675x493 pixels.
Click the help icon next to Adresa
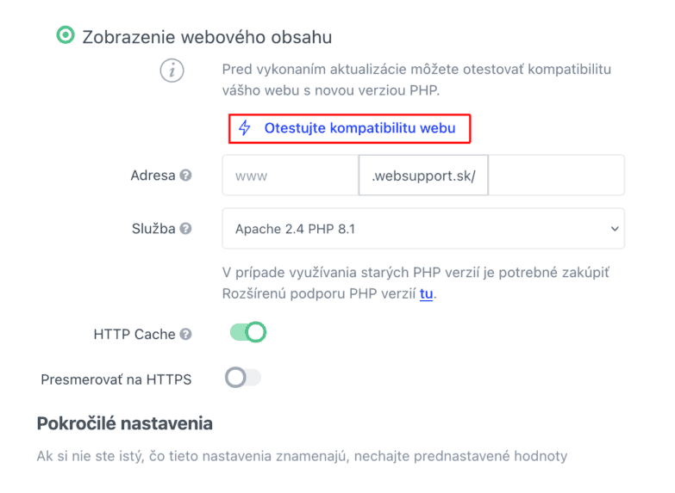185,176
